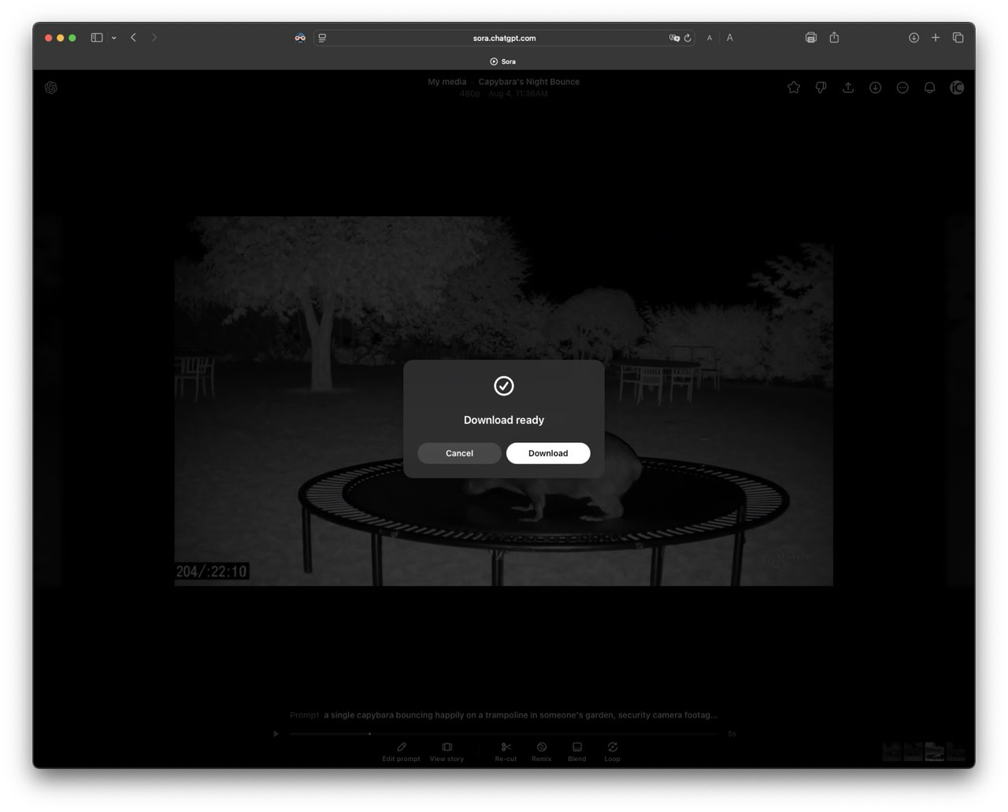Click the Remix tool icon
1008x812 pixels.
(541, 751)
